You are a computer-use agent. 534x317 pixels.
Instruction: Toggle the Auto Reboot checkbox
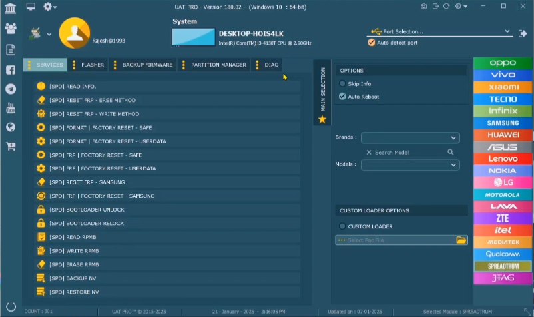342,97
